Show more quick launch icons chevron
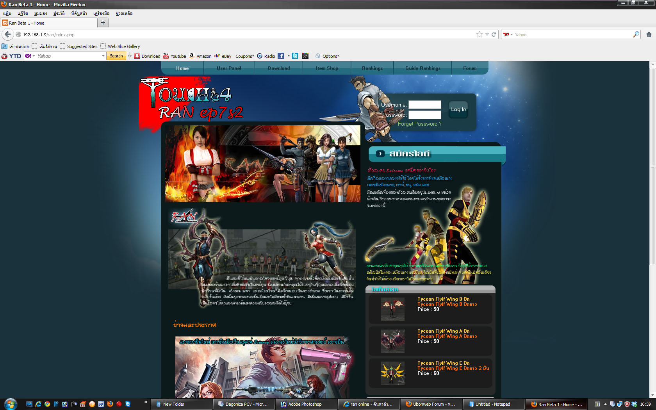The image size is (656, 410). click(x=146, y=402)
